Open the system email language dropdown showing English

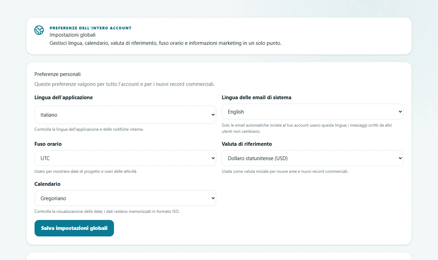coord(312,112)
